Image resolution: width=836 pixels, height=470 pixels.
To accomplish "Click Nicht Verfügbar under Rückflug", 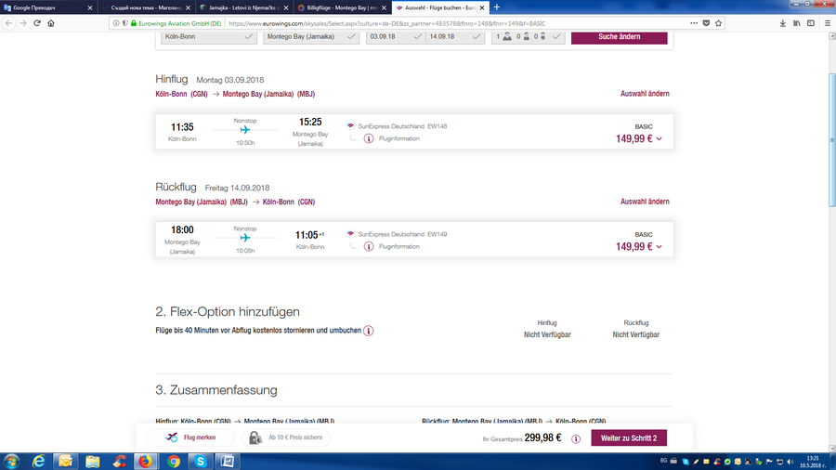I will [x=636, y=334].
